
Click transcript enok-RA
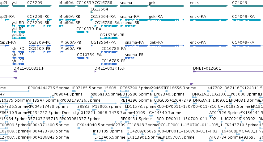[198, 17]
